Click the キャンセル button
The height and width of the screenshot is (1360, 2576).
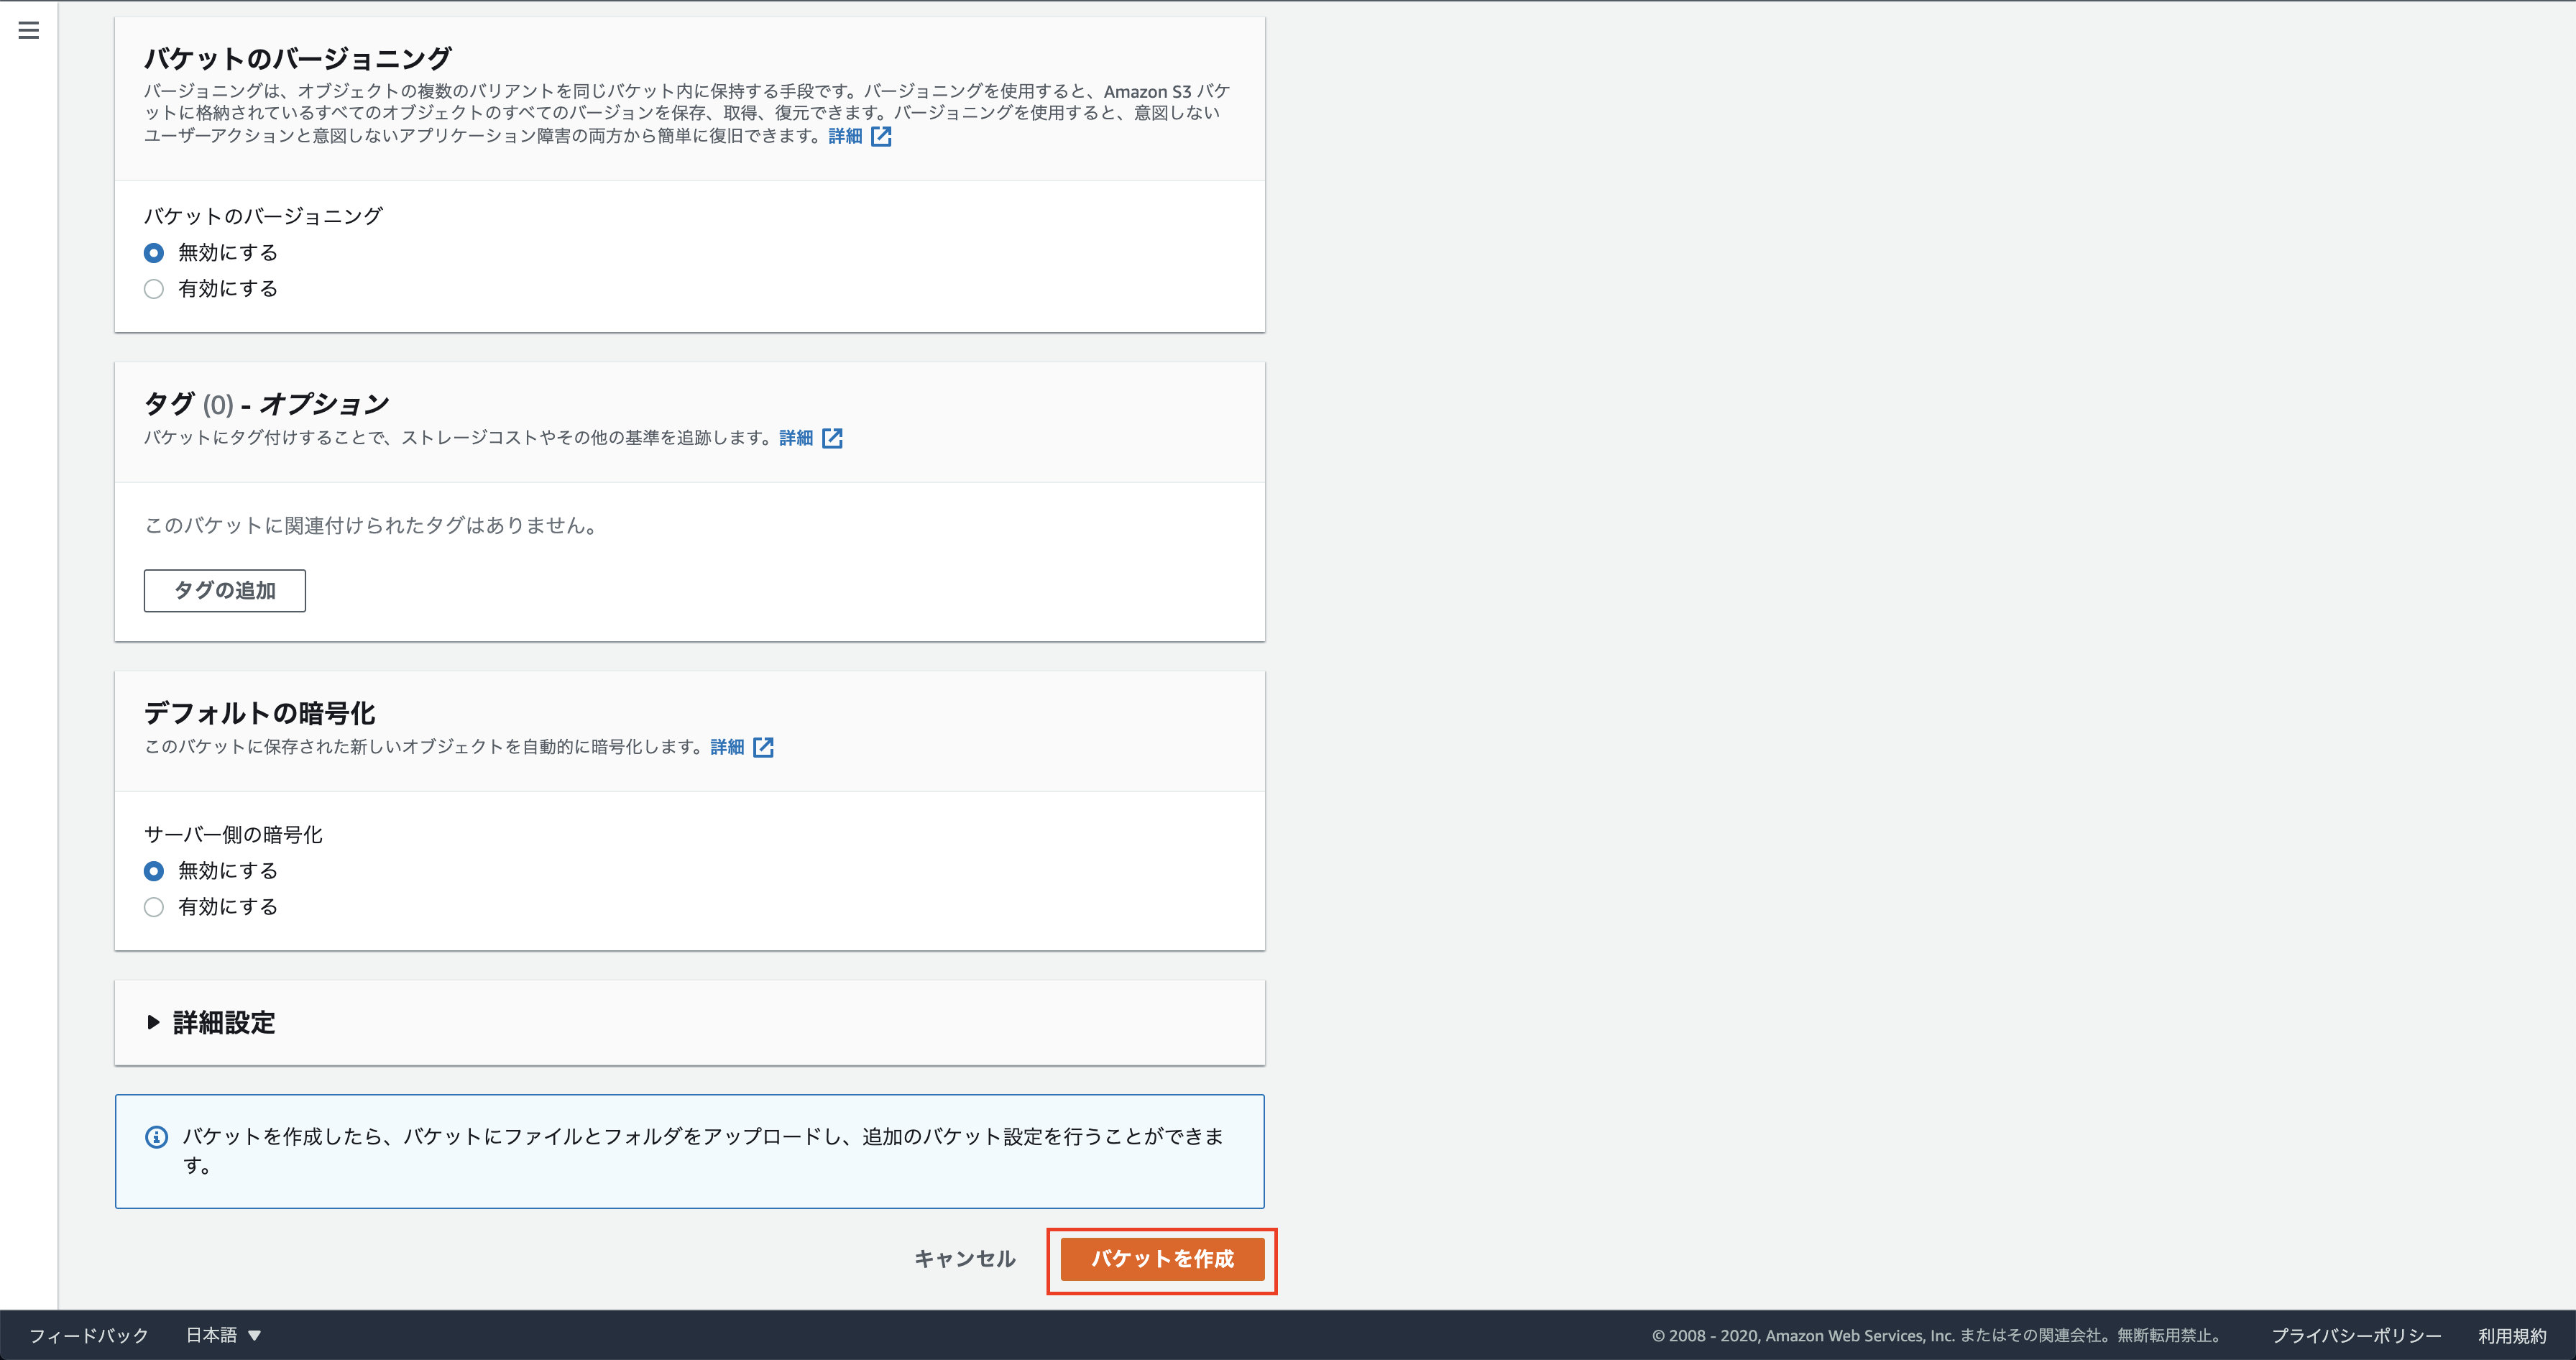965,1259
